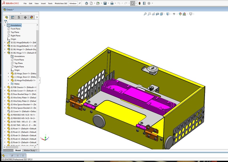The height and width of the screenshot is (162, 228).
Task: Open the PhotoView 360 menu
Action: [61, 3]
